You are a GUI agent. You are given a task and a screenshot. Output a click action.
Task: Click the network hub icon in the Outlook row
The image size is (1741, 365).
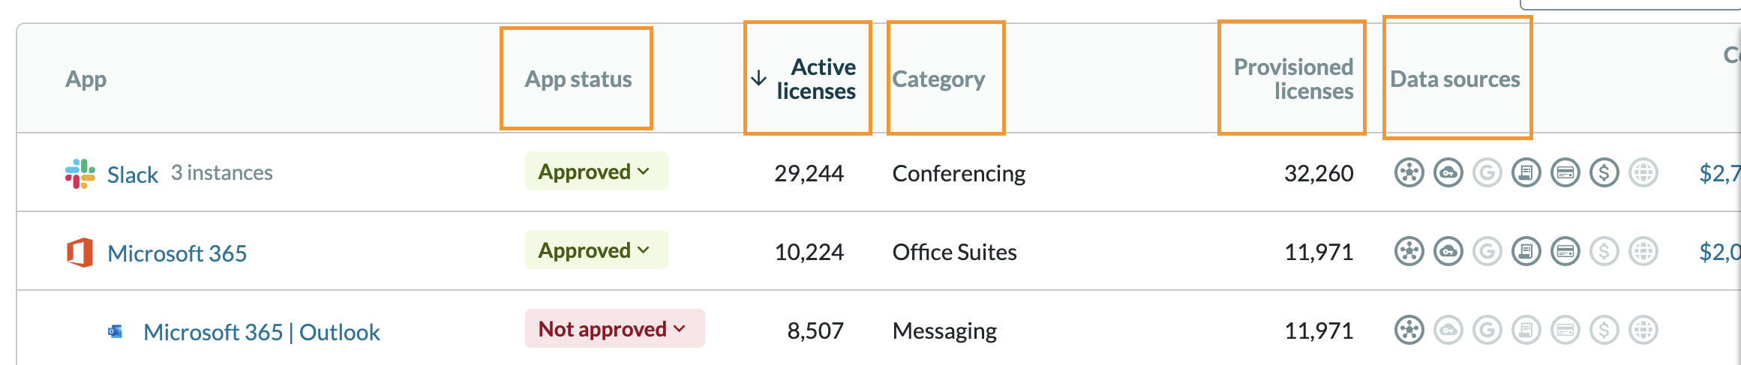pos(1409,331)
